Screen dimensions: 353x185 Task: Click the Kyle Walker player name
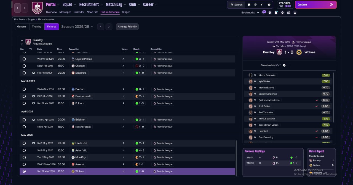click(264, 81)
